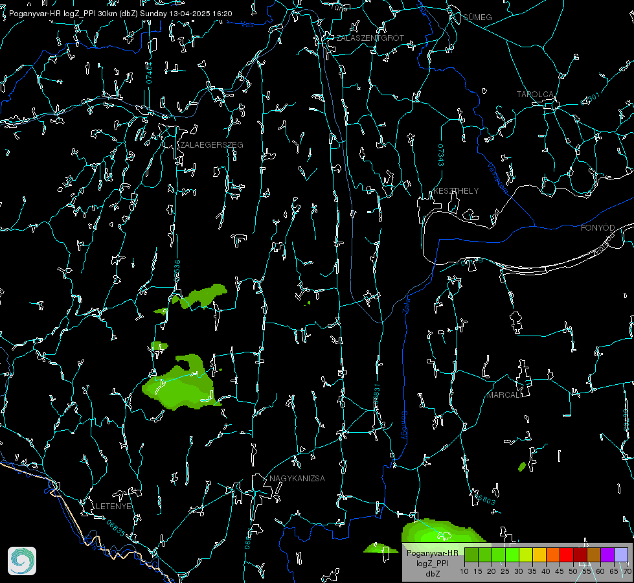Click the radar title text with date 13-04-2025
This screenshot has height=583, width=634.
(120, 14)
